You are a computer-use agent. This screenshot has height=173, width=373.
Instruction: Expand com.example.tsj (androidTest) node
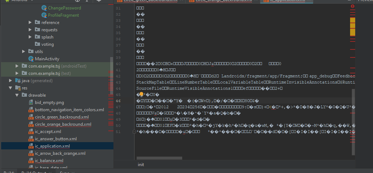pos(17,66)
